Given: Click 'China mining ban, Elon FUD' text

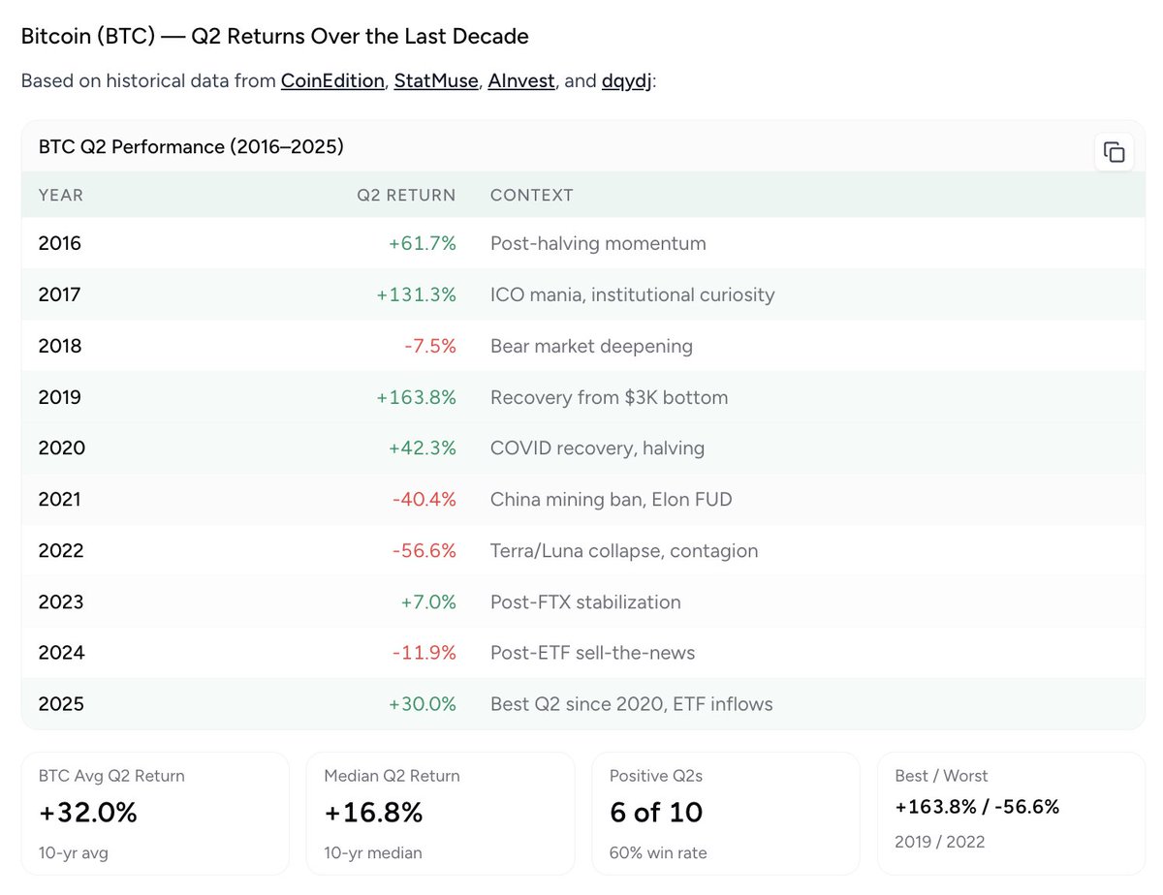Looking at the screenshot, I should [x=612, y=500].
